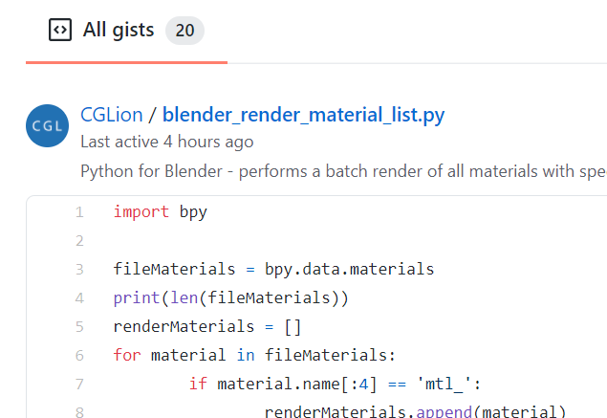Click the gist count badge showing 20
The height and width of the screenshot is (418, 607).
[184, 31]
